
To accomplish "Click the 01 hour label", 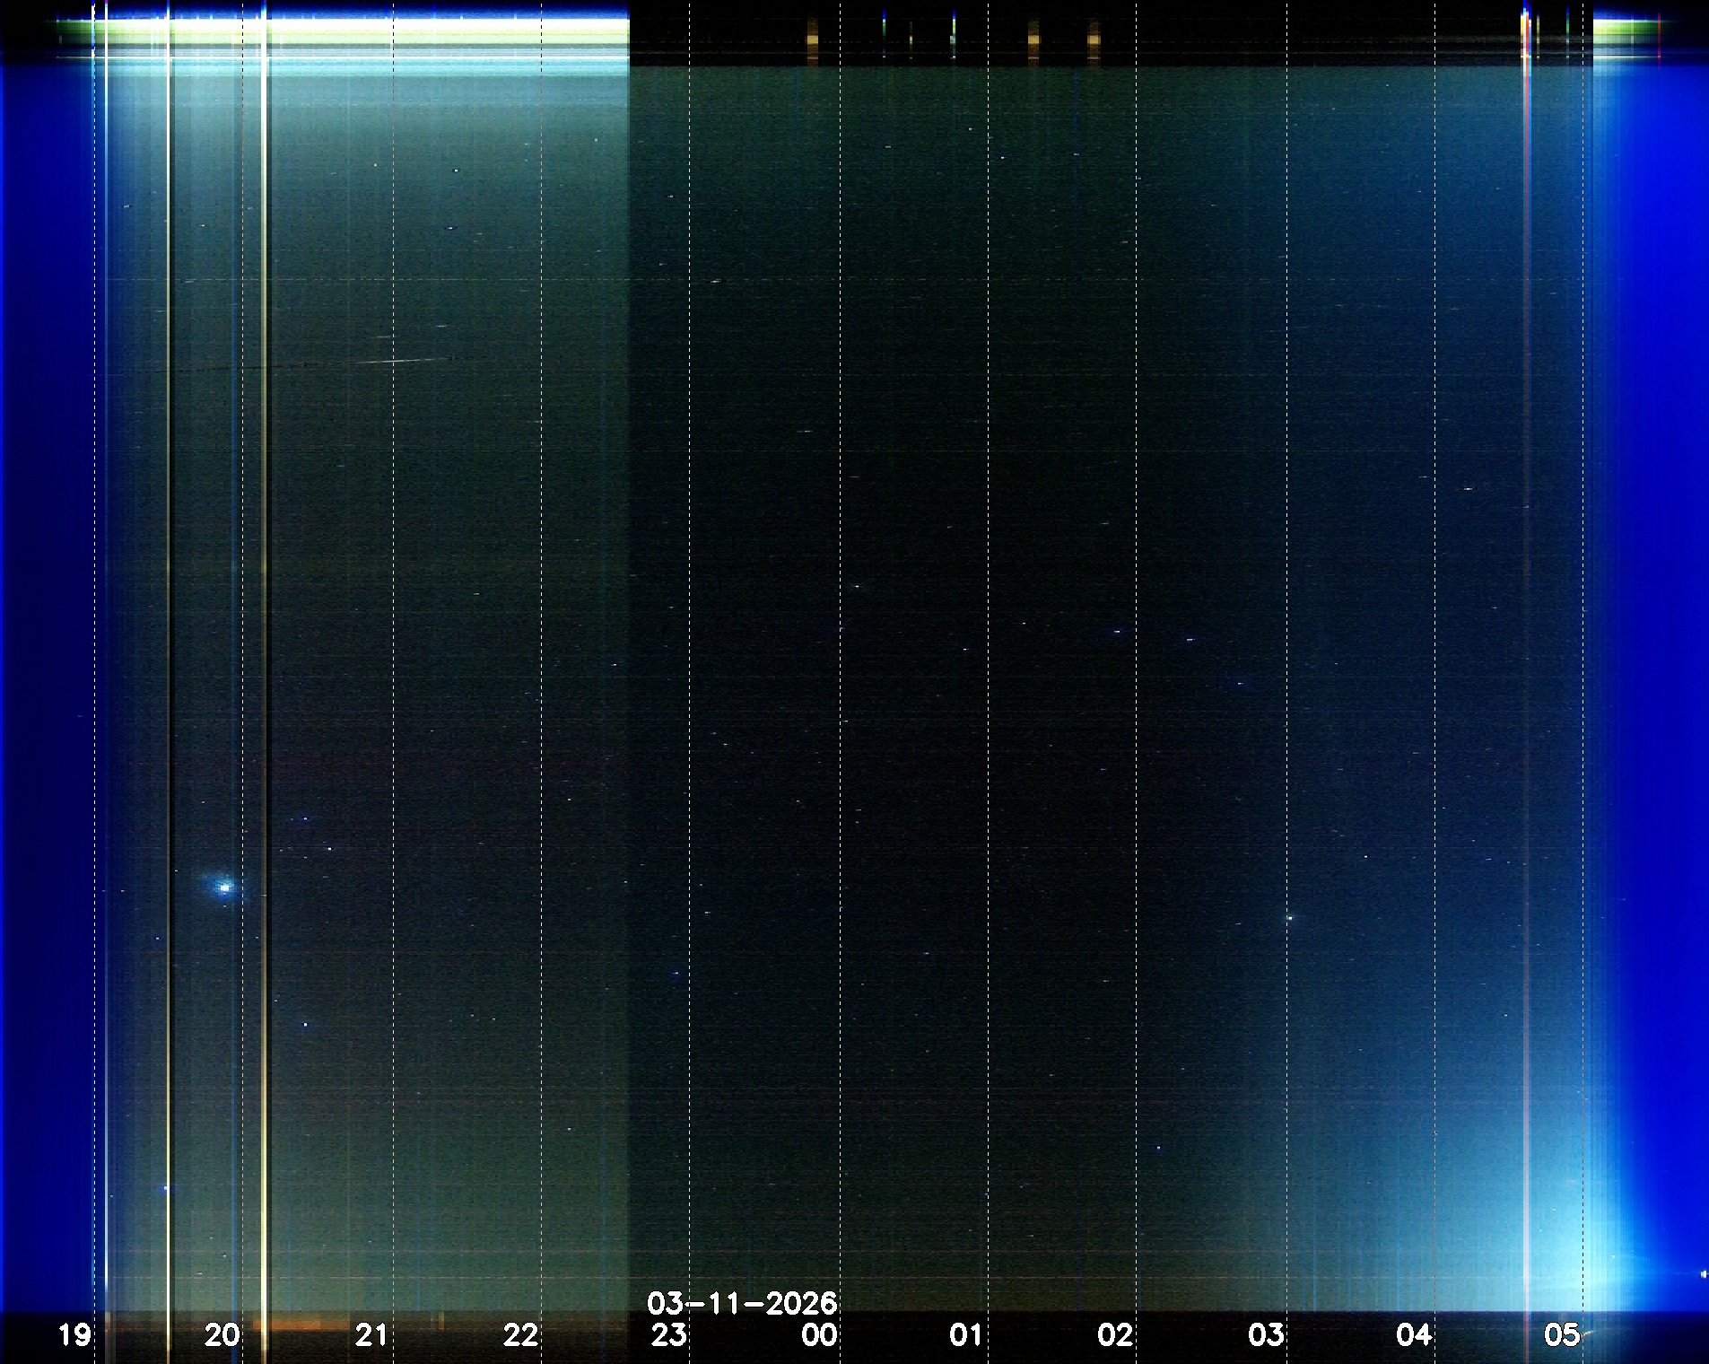I will click(966, 1335).
